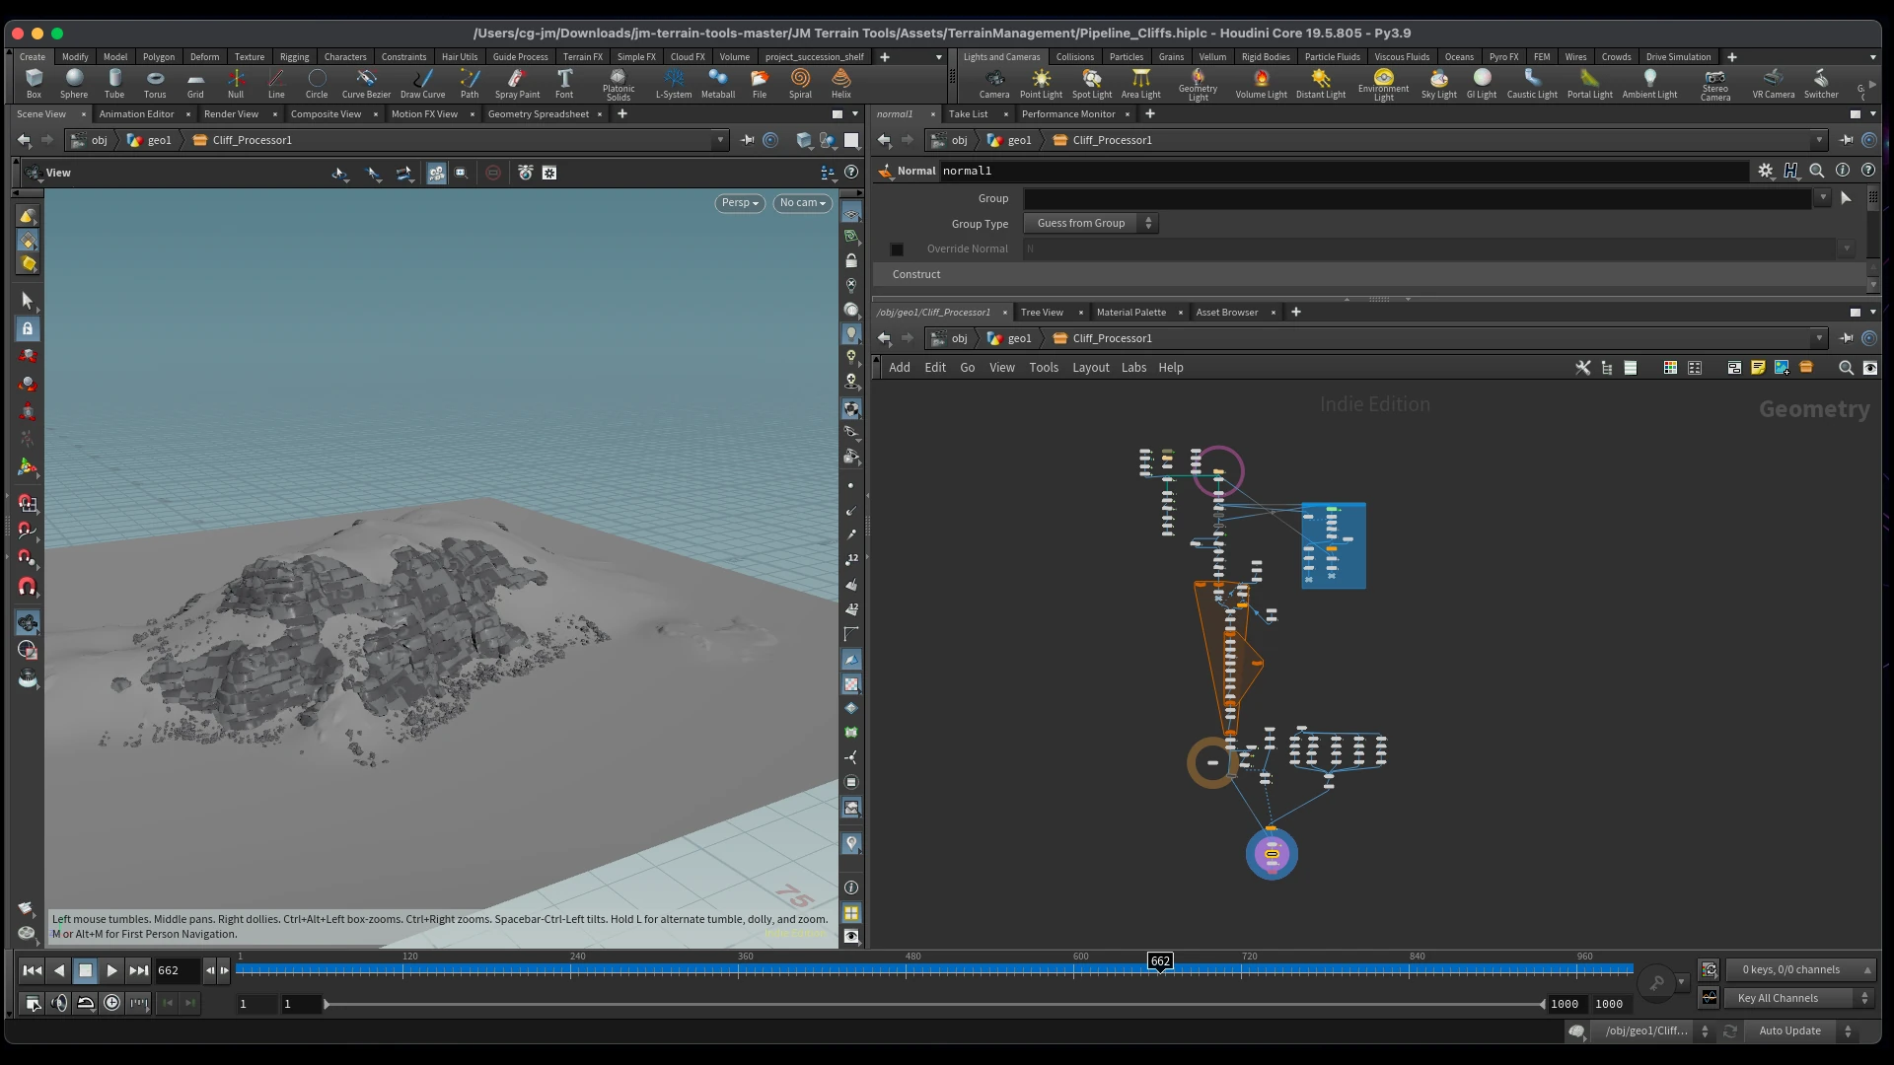
Task: Add a Camera from the shelf
Action: 994,83
